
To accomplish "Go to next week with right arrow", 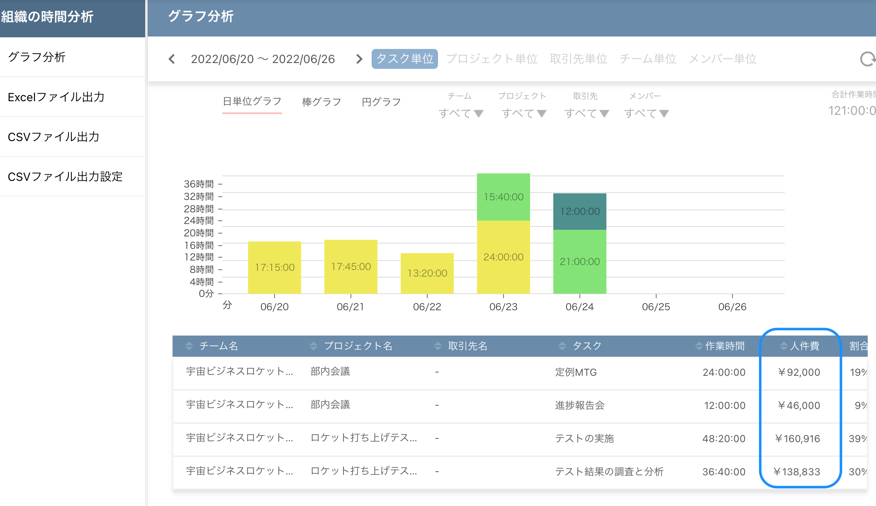I will click(359, 59).
